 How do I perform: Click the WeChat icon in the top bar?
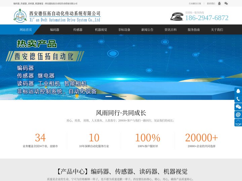226,3
